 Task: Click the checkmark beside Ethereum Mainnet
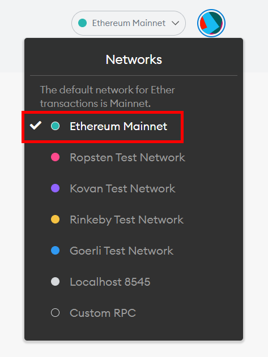(36, 126)
